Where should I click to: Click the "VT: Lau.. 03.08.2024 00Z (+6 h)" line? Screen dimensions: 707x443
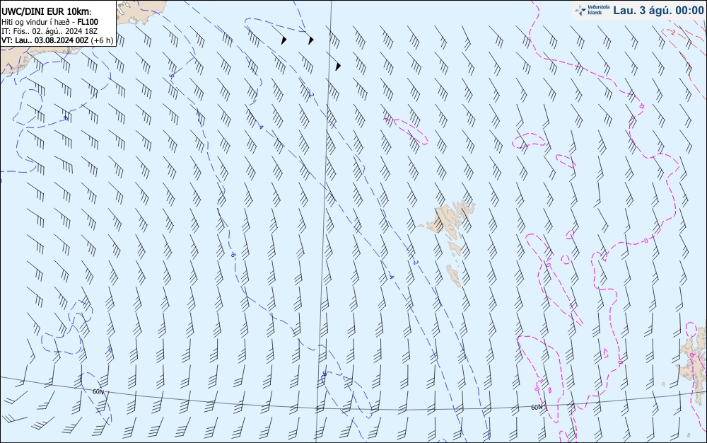[57, 40]
